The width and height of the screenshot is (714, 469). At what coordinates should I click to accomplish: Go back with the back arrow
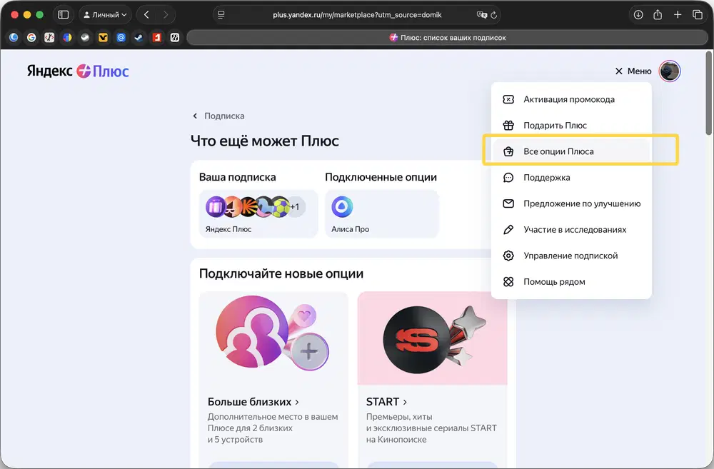point(146,15)
